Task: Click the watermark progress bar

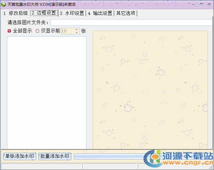Action: (109, 156)
